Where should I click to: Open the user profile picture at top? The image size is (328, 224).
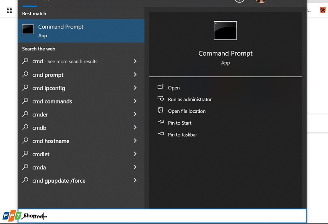tap(260, 1)
